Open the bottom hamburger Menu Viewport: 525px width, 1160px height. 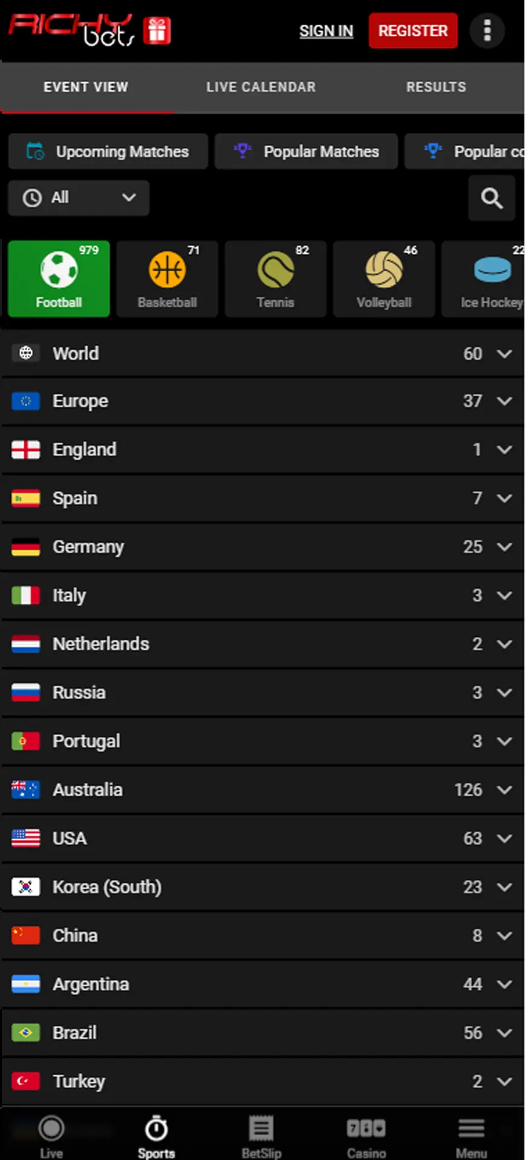(471, 1136)
